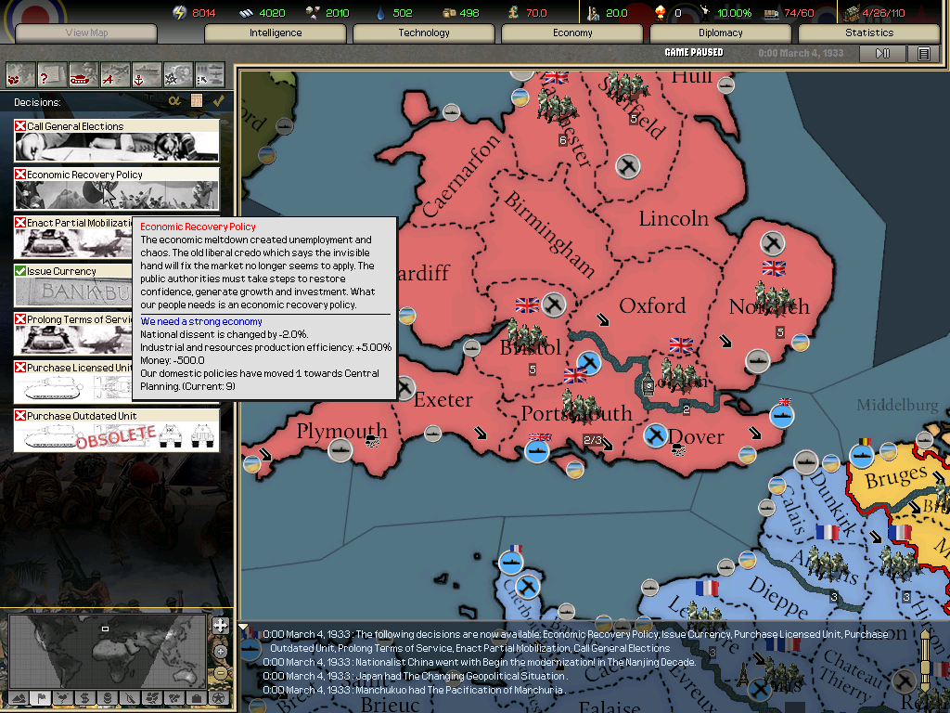
Task: Open the Statistics tab
Action: (x=868, y=32)
